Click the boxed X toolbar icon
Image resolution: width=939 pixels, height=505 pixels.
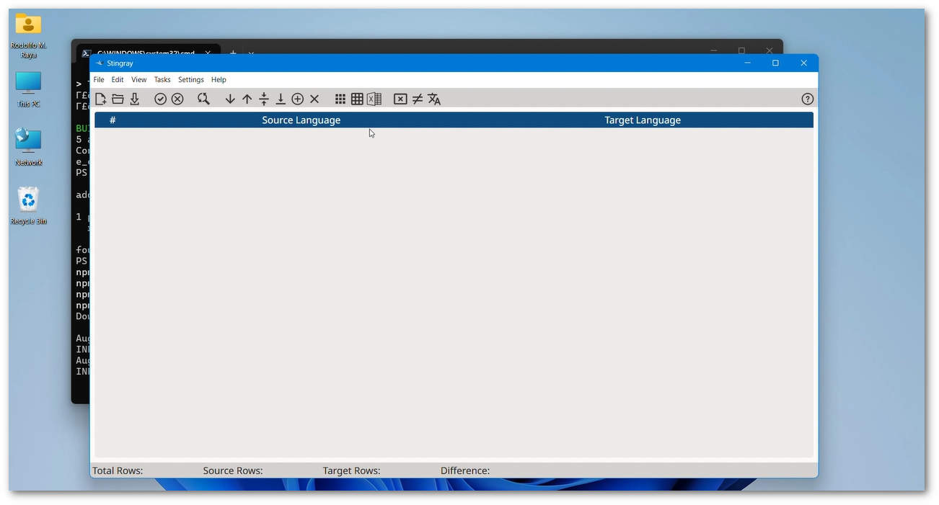tap(400, 99)
